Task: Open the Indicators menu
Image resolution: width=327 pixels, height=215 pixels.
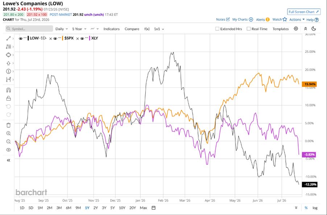Action: [112, 29]
